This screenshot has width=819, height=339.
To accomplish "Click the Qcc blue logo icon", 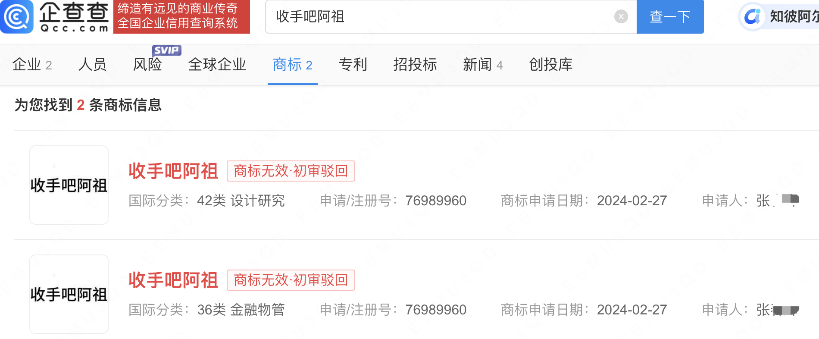I will coord(16,17).
